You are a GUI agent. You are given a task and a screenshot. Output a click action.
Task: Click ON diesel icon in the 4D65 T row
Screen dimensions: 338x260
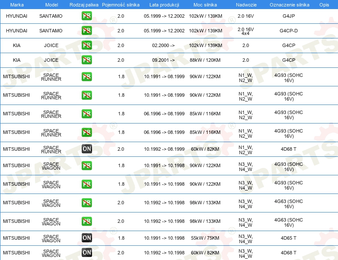click(87, 238)
